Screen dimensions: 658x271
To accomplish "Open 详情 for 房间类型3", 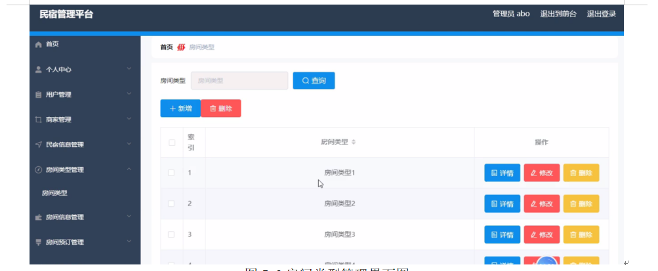I will point(502,234).
